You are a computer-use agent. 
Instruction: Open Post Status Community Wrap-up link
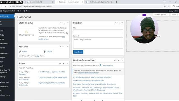point(95,84)
